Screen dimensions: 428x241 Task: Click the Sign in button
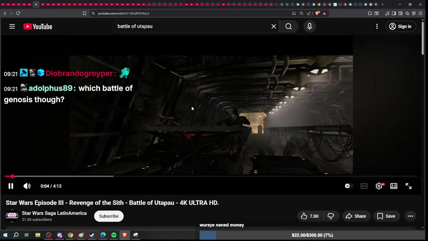pyautogui.click(x=401, y=26)
